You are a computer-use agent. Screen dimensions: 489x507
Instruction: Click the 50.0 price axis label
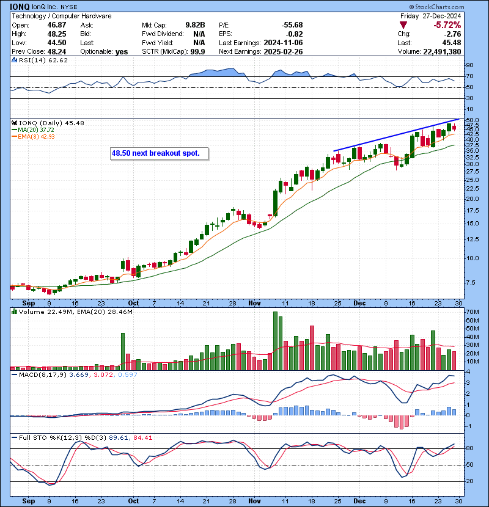coord(472,120)
